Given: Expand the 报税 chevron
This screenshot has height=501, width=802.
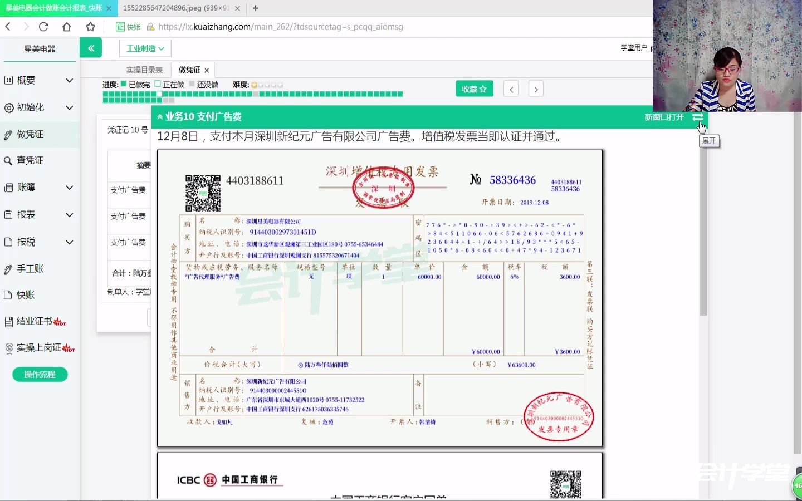Looking at the screenshot, I should pos(70,242).
